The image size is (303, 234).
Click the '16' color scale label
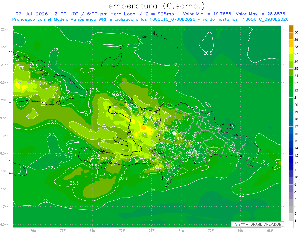pyautogui.click(x=296, y=134)
